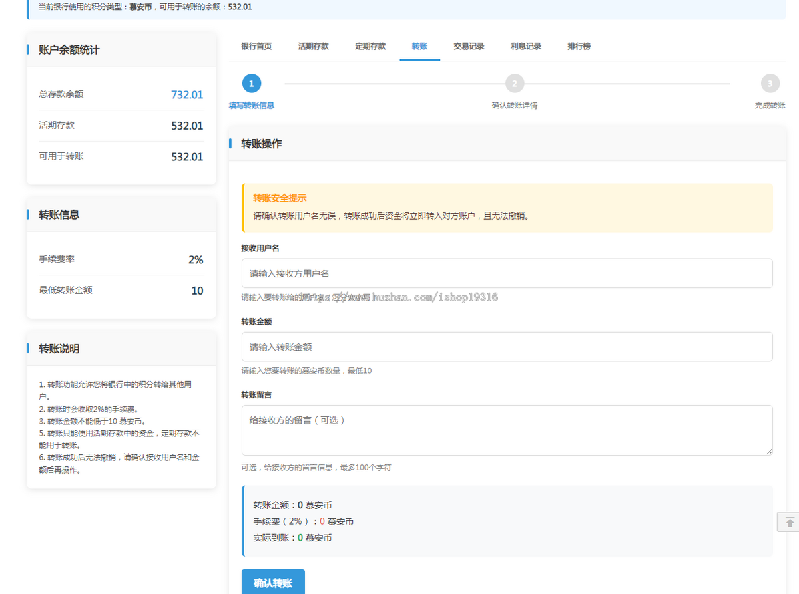Screen dimensions: 799x594
Task: Click the 转账操作 section heading
Action: tap(262, 144)
